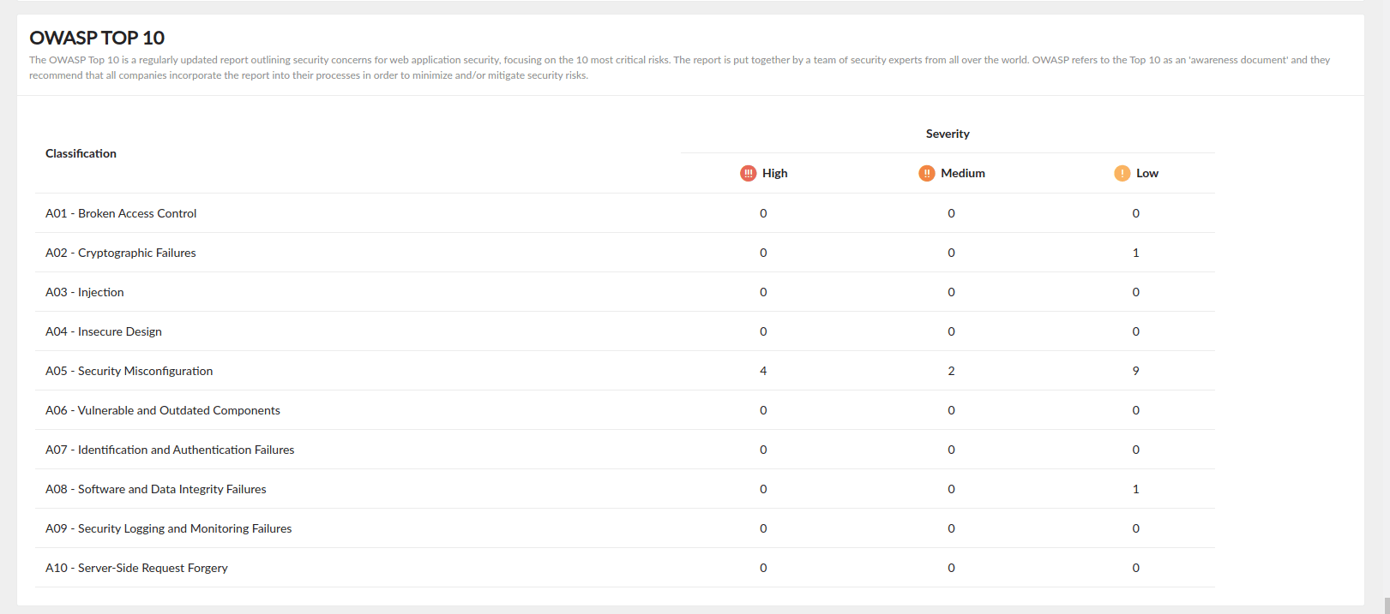The width and height of the screenshot is (1390, 614).
Task: Open A10 - Server-Side Request Forgery entry
Action: coord(136,568)
